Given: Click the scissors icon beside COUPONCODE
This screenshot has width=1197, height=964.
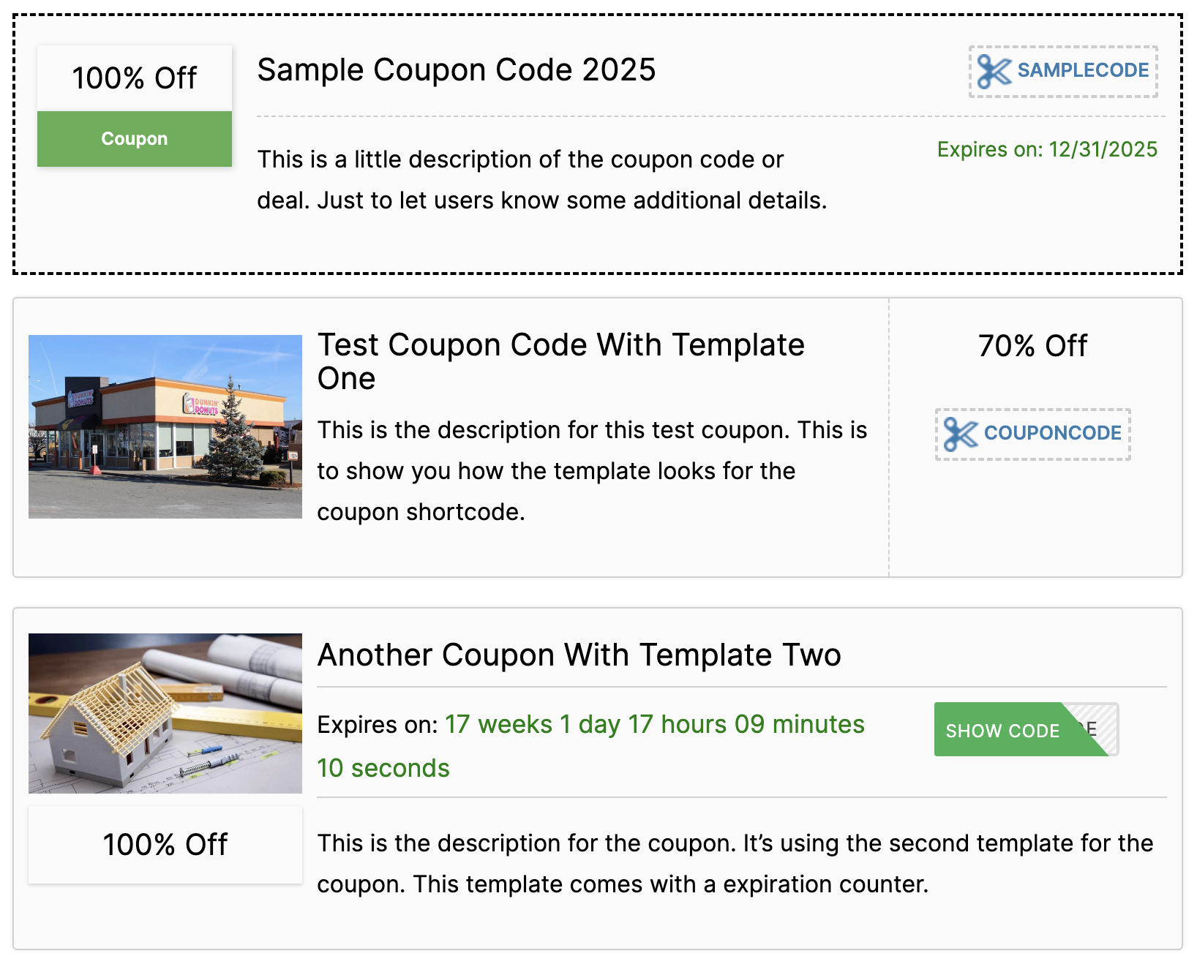Looking at the screenshot, I should click(x=960, y=434).
